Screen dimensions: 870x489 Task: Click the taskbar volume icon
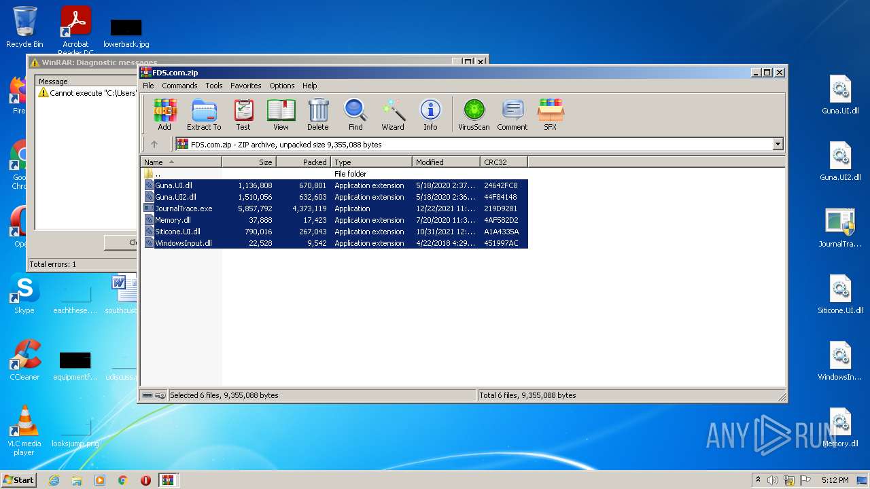[773, 480]
